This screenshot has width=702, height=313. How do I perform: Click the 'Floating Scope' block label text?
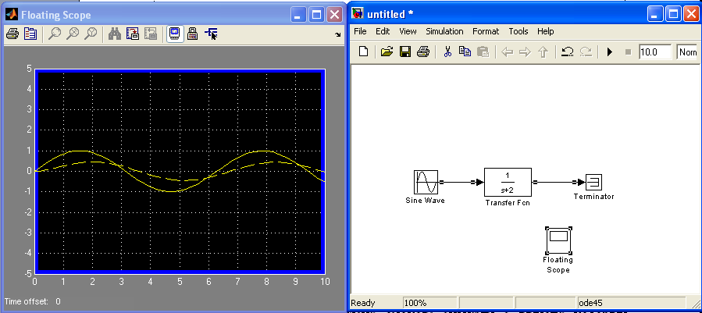(558, 265)
